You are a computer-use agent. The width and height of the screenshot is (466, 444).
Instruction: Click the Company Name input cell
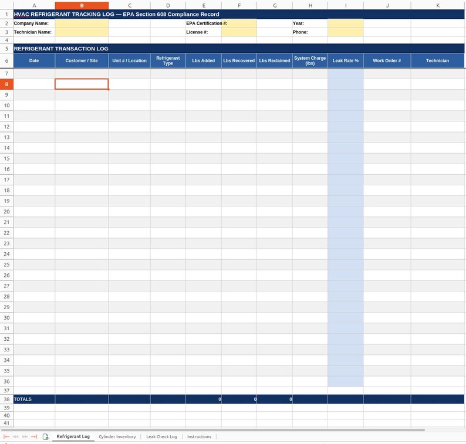[x=82, y=23]
